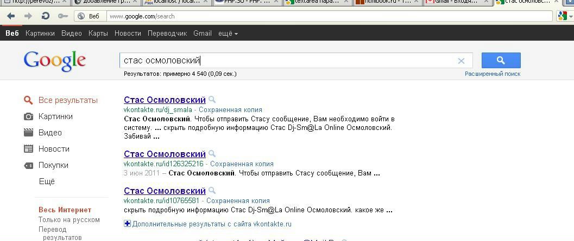Select Только на русском filter

[x=69, y=220]
